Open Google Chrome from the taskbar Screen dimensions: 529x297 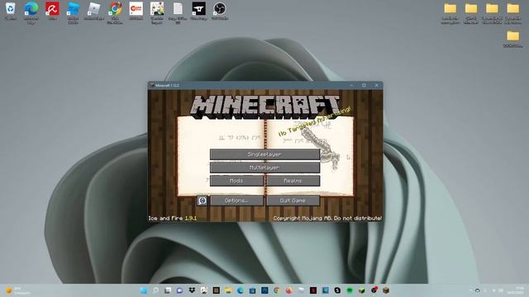277,290
